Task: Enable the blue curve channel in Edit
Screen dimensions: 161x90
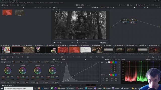Action: (116, 62)
